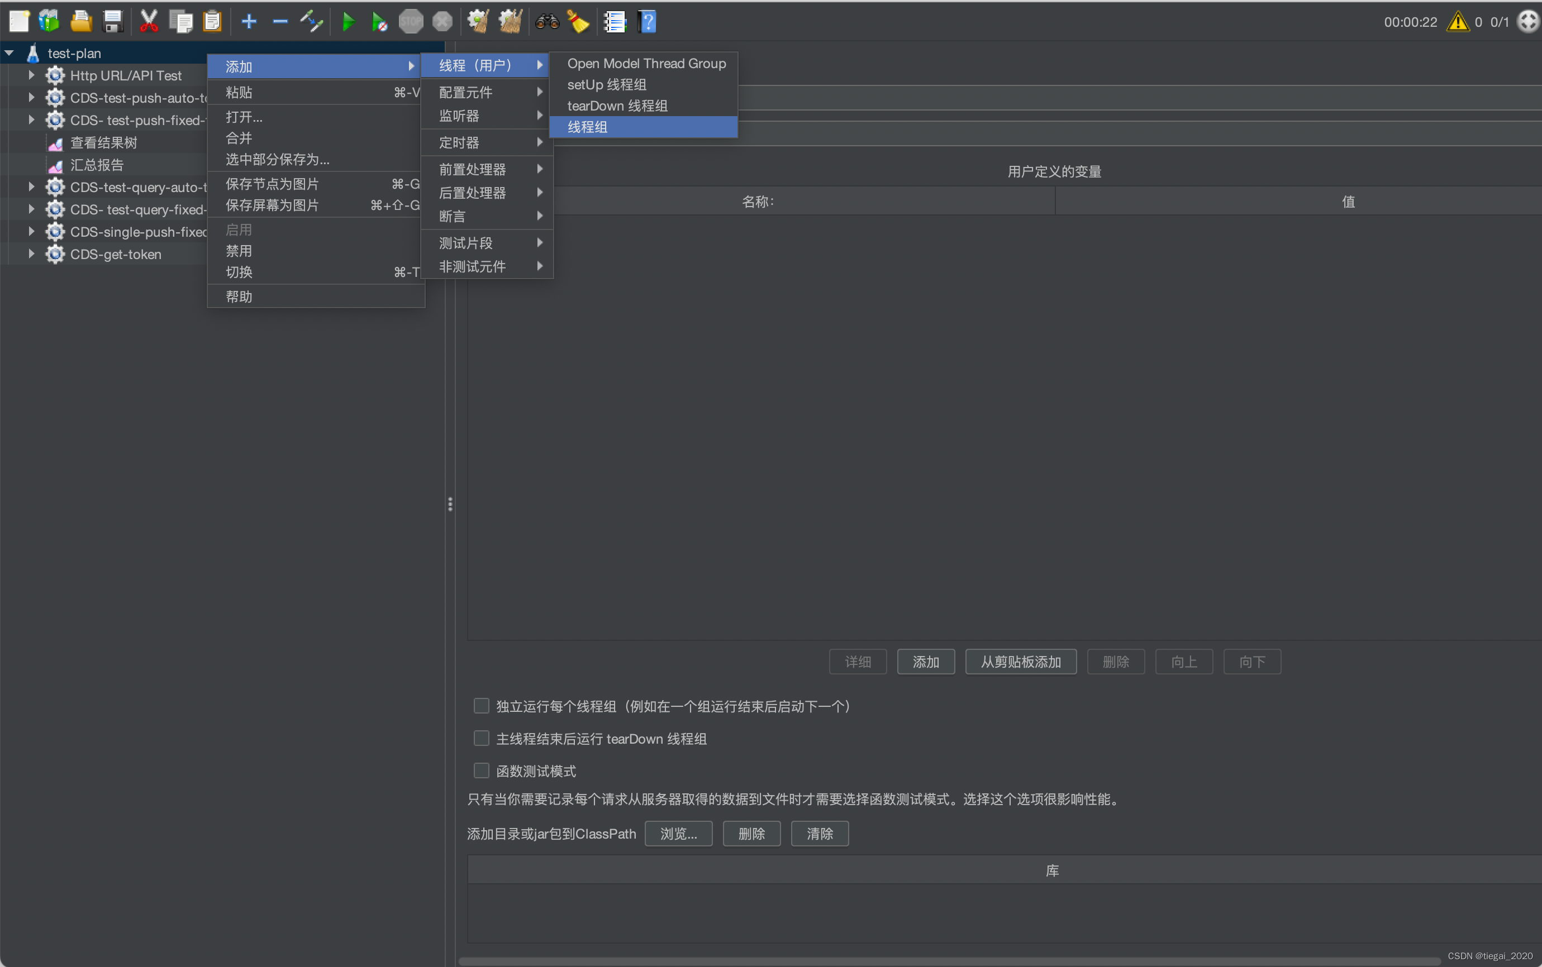Click the New test plan toolbar icon
Screen dimensions: 1542x967
point(19,22)
